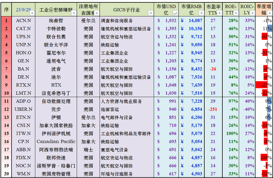Select RMB market cap 14,087 cell
The width and height of the screenshot is (273, 178).
click(191, 21)
